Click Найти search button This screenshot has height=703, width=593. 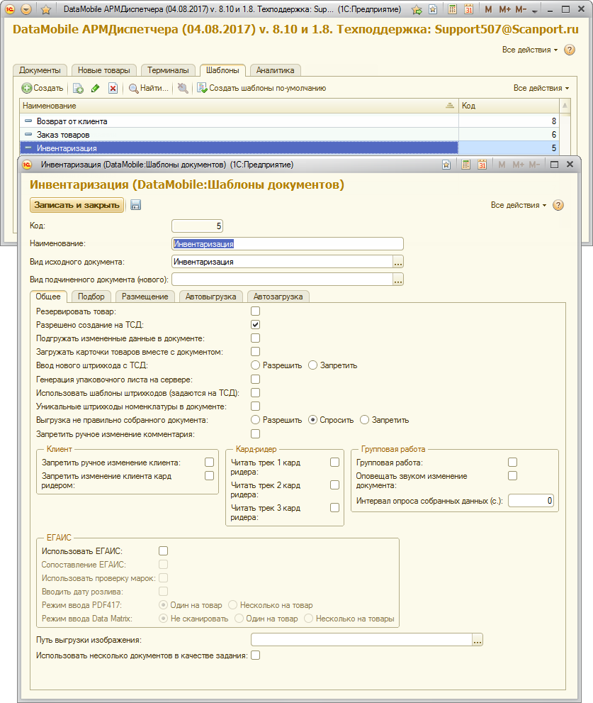[x=149, y=89]
